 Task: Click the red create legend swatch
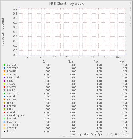[4, 87]
